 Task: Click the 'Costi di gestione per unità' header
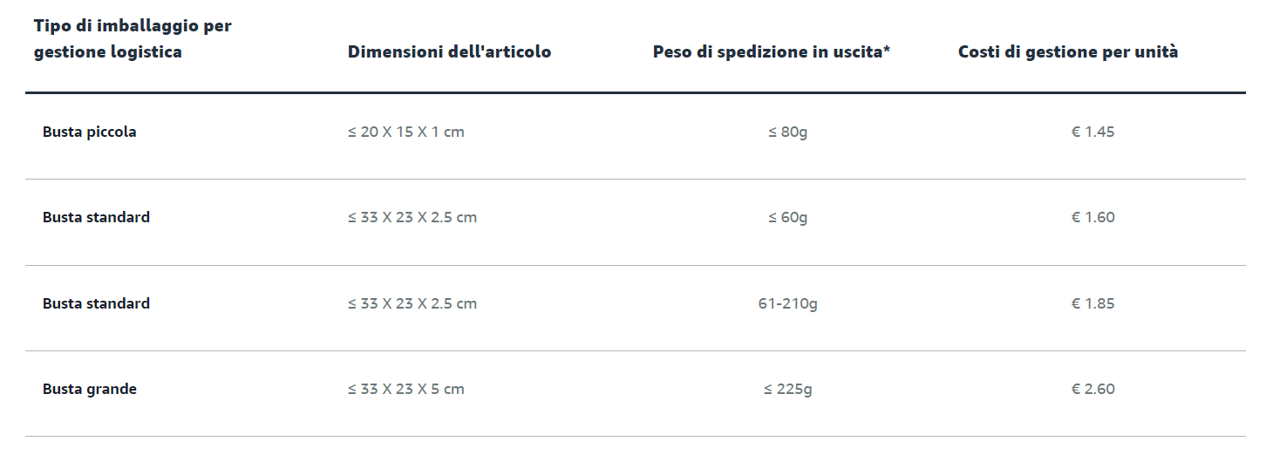click(x=1068, y=52)
